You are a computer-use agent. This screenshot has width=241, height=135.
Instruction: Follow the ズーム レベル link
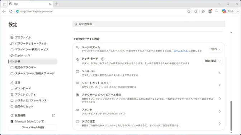click(x=181, y=51)
